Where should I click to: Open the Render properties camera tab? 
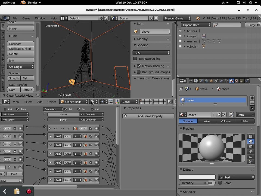pyautogui.click(x=191, y=81)
